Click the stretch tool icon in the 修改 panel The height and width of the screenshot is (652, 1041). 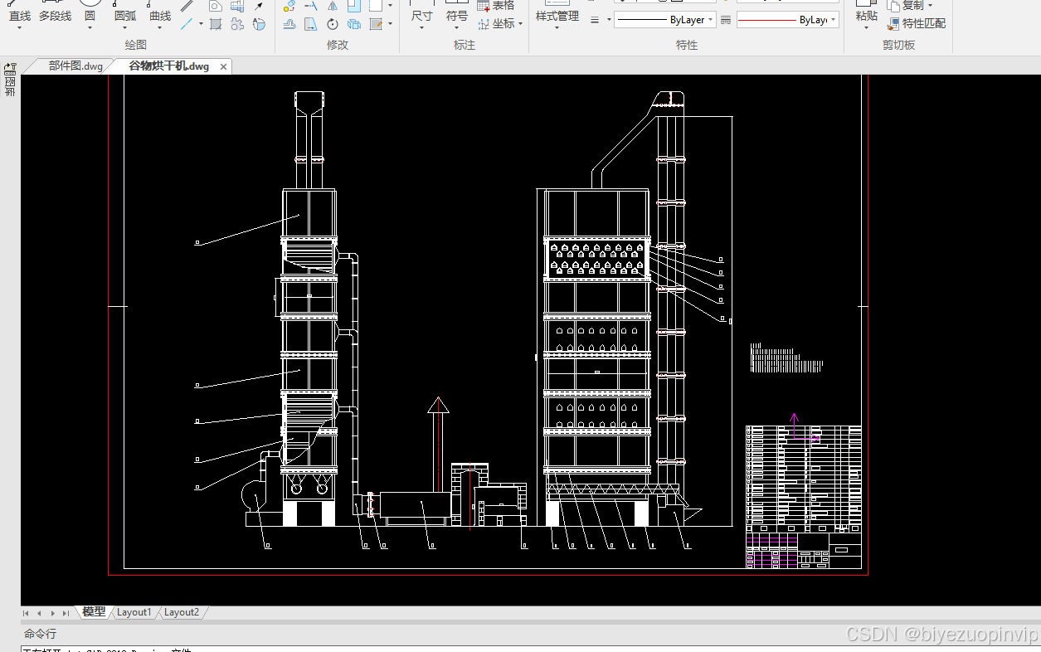pos(311,24)
